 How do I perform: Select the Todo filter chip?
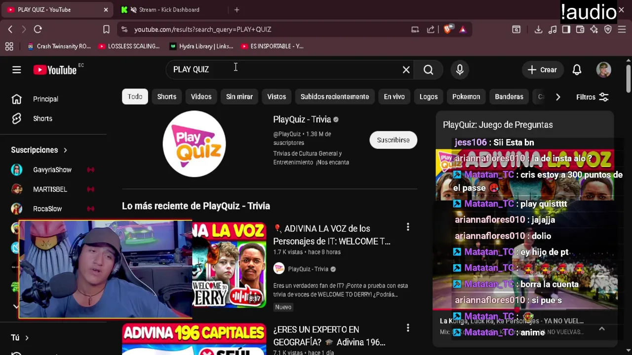tap(135, 97)
